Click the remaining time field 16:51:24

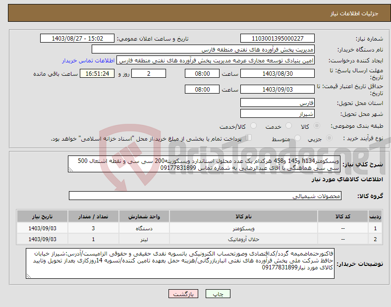(97, 73)
